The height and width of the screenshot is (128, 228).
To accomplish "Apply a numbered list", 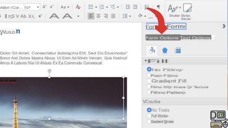I will point(102,7).
